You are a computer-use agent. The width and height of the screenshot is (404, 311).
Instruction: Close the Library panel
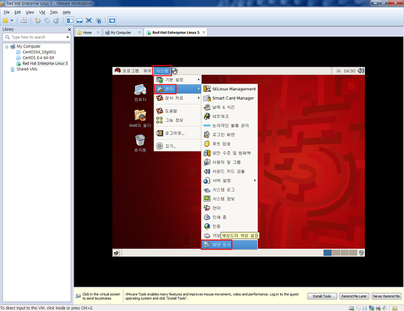[x=69, y=30]
